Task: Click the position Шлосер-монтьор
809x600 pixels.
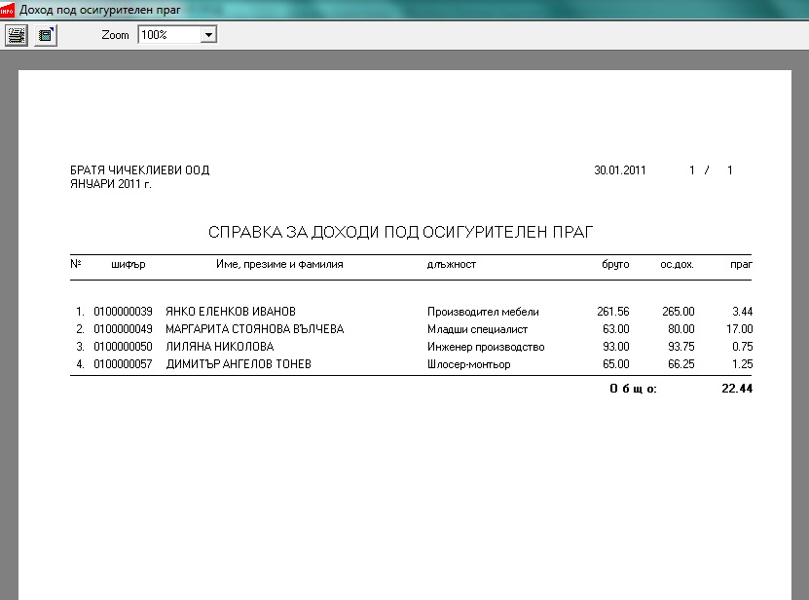Action: (x=469, y=364)
